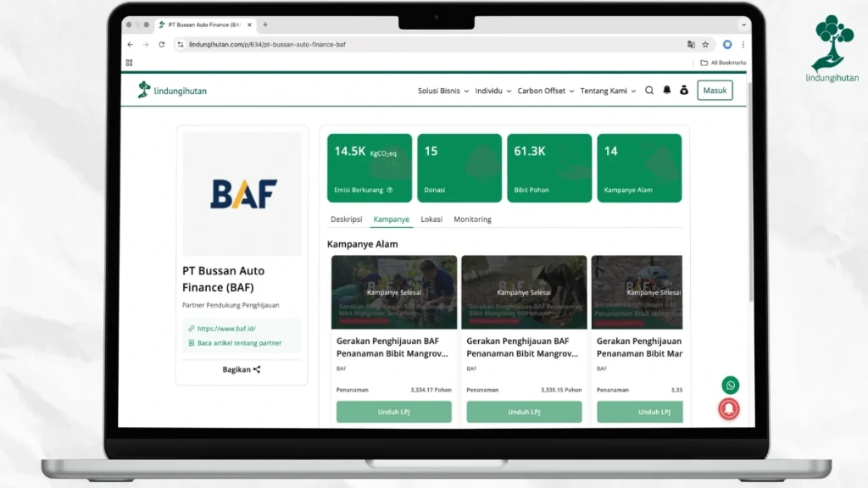Image resolution: width=868 pixels, height=488 pixels.
Task: Reload the page with refresh icon
Action: [162, 44]
